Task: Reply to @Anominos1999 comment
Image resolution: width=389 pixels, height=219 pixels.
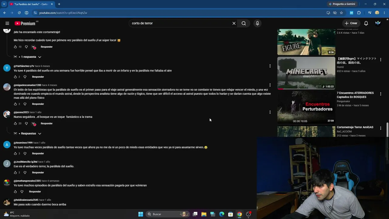Action: coord(38,154)
